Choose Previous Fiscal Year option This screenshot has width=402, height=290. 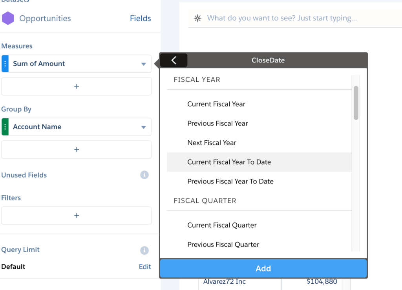[x=217, y=123]
